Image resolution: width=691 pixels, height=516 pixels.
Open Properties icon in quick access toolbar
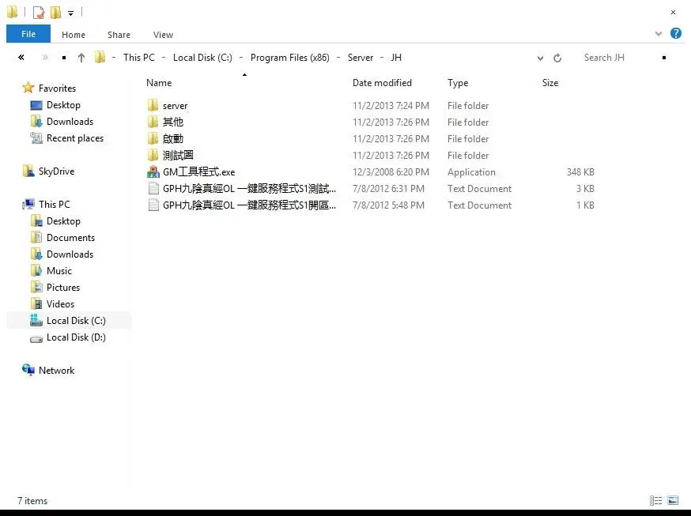(x=39, y=13)
